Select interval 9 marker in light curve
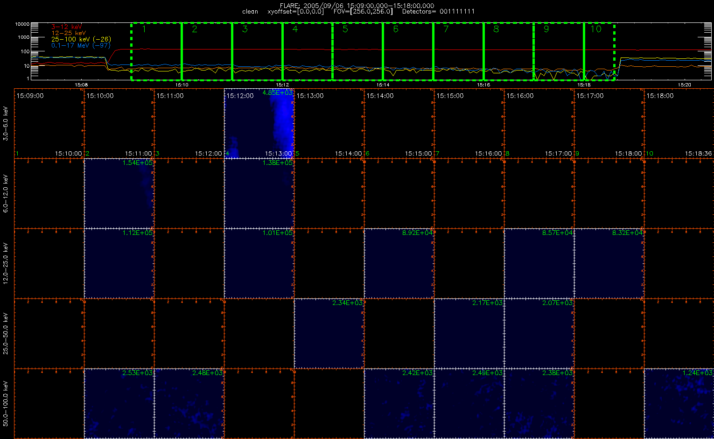The image size is (714, 439). click(x=546, y=29)
